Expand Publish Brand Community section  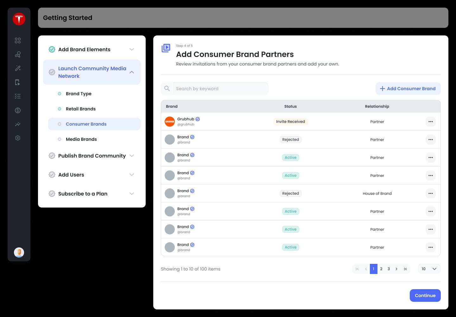pos(132,156)
